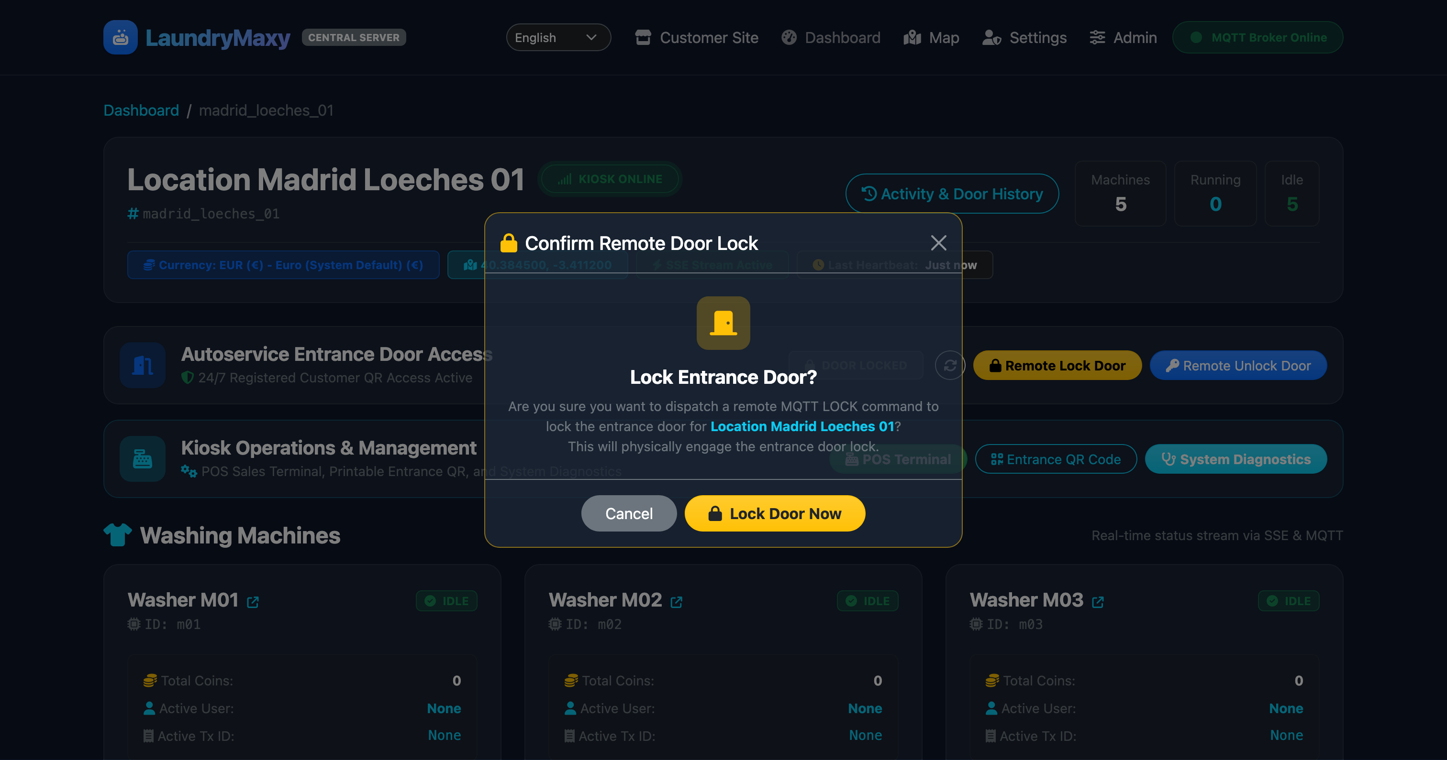This screenshot has width=1447, height=760.
Task: Click the KIOSK ONLINE status badge
Action: (x=610, y=179)
